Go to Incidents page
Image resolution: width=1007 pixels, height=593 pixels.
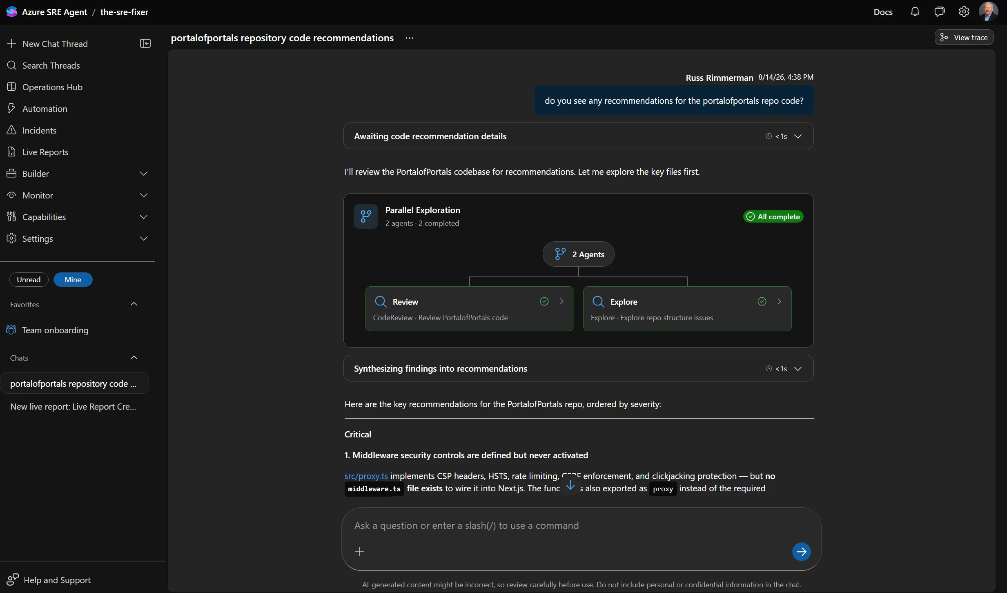click(39, 130)
